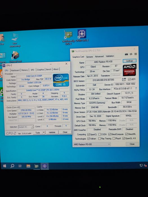Open Windows taskbar search
The image size is (148, 197).
[12, 166]
